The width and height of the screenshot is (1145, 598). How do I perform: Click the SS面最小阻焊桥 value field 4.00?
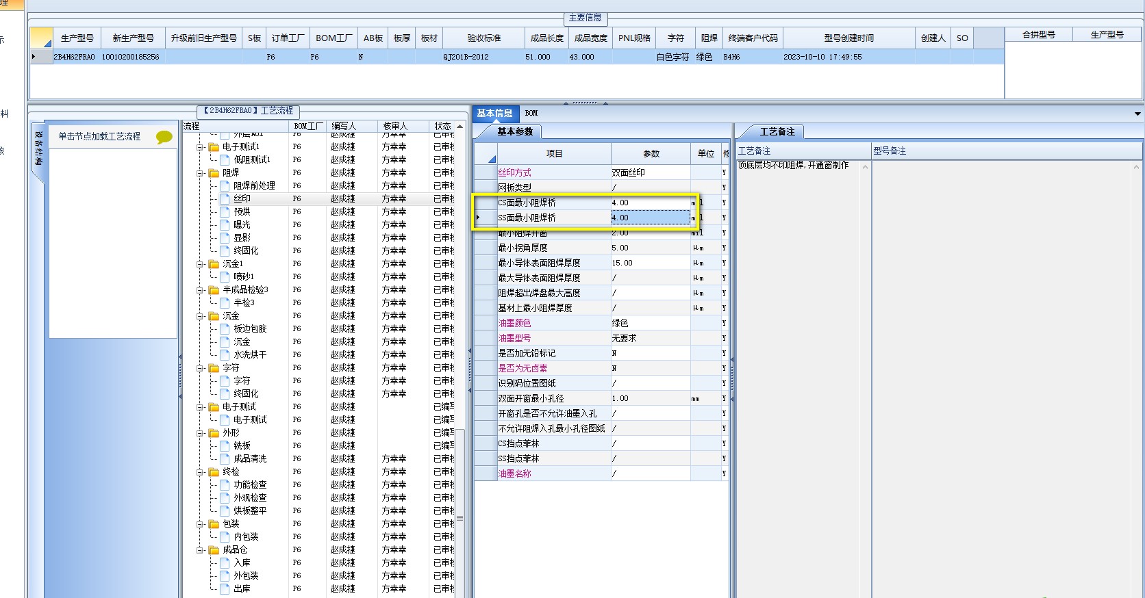650,218
